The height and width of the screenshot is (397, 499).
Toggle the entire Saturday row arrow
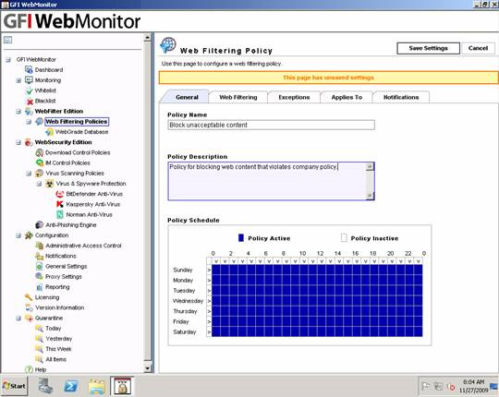[209, 331]
